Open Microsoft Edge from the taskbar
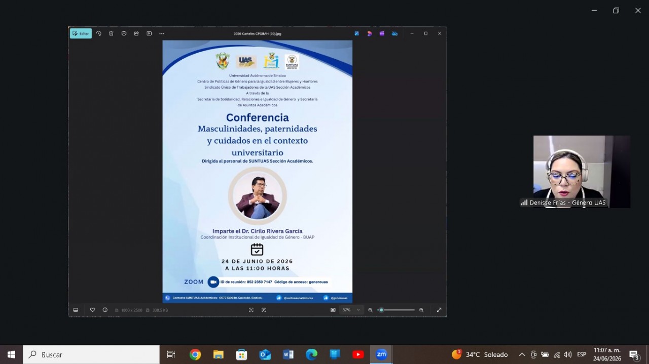649x364 pixels. [x=312, y=354]
